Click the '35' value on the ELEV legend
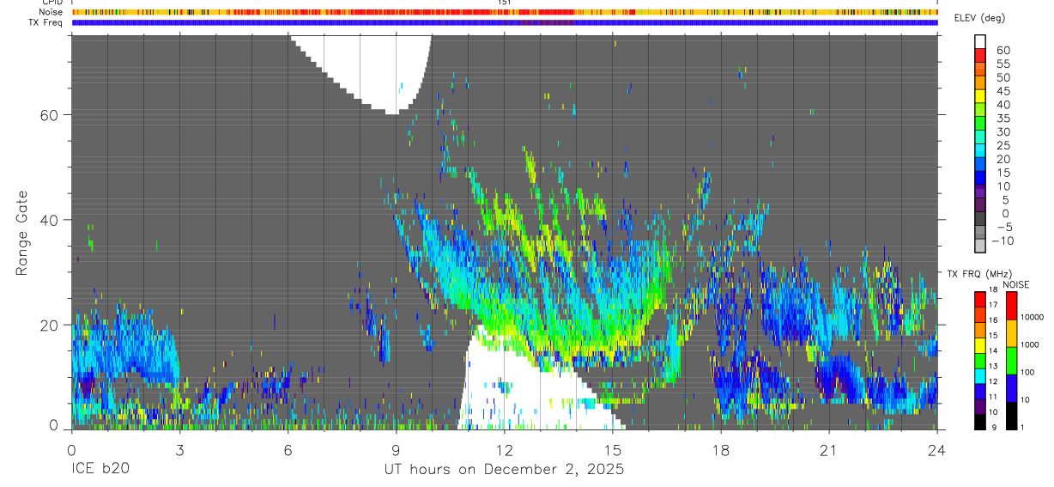The height and width of the screenshot is (487, 1054). (x=1003, y=119)
